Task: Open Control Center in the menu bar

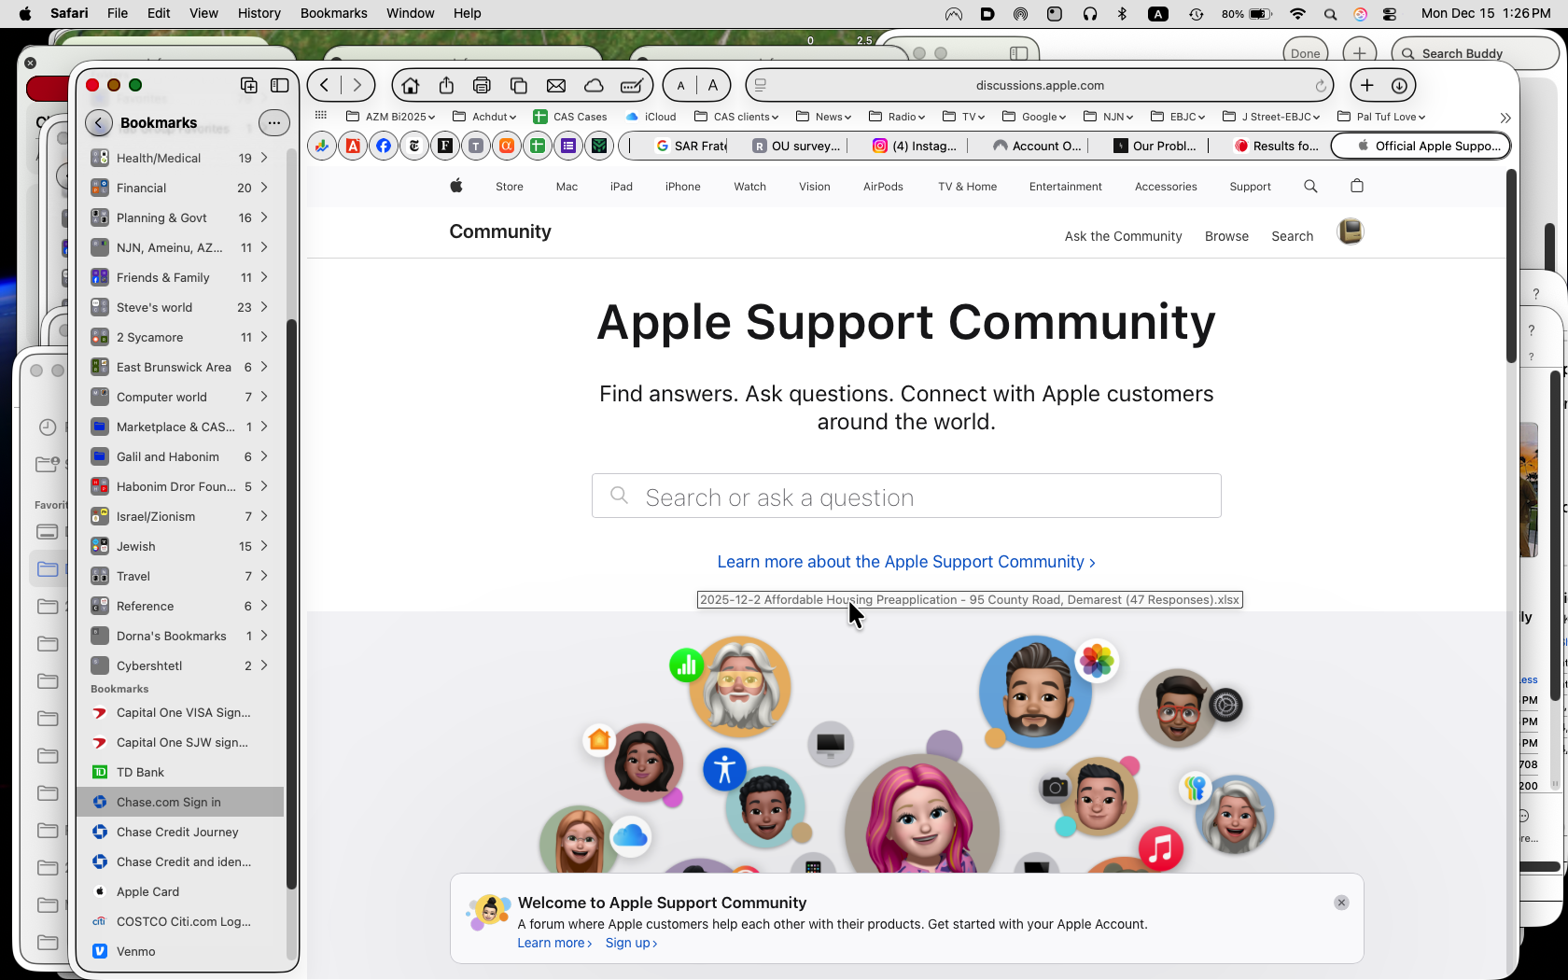Action: 1390,14
